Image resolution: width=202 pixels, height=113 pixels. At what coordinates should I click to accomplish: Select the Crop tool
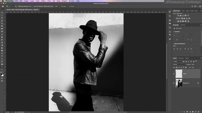(2, 23)
